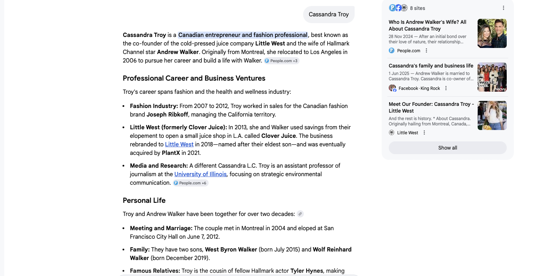
Task: Open options menu for the 8 sites panel
Action: [x=503, y=8]
